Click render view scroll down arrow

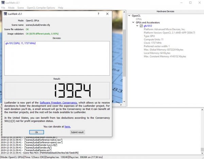[x=124, y=102]
